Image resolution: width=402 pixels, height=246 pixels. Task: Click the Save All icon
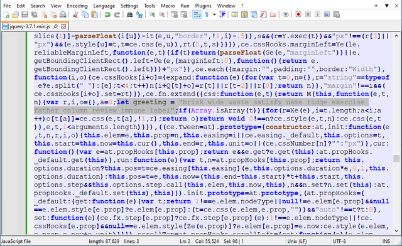click(x=34, y=15)
